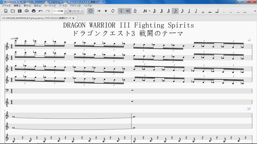Close the FC DRAGON_WARRIOR_III score tab
The width and height of the screenshot is (257, 144).
(73, 18)
